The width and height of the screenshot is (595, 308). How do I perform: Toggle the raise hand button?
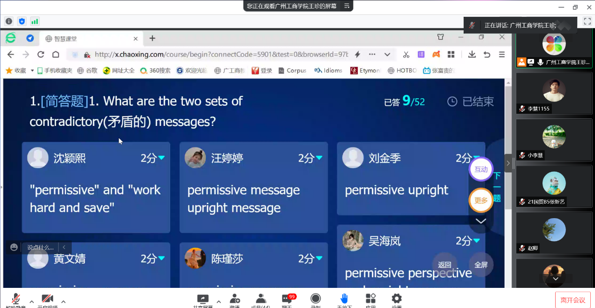(344, 300)
